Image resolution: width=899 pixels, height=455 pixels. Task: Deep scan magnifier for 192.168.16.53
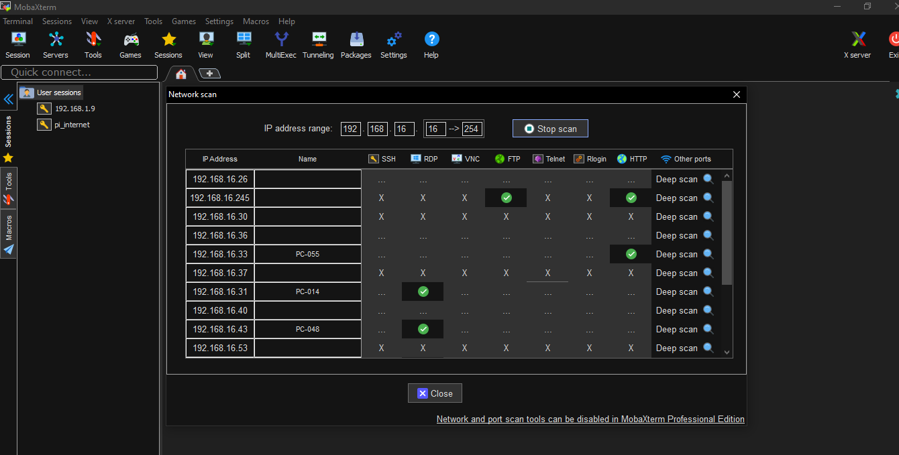tap(708, 348)
